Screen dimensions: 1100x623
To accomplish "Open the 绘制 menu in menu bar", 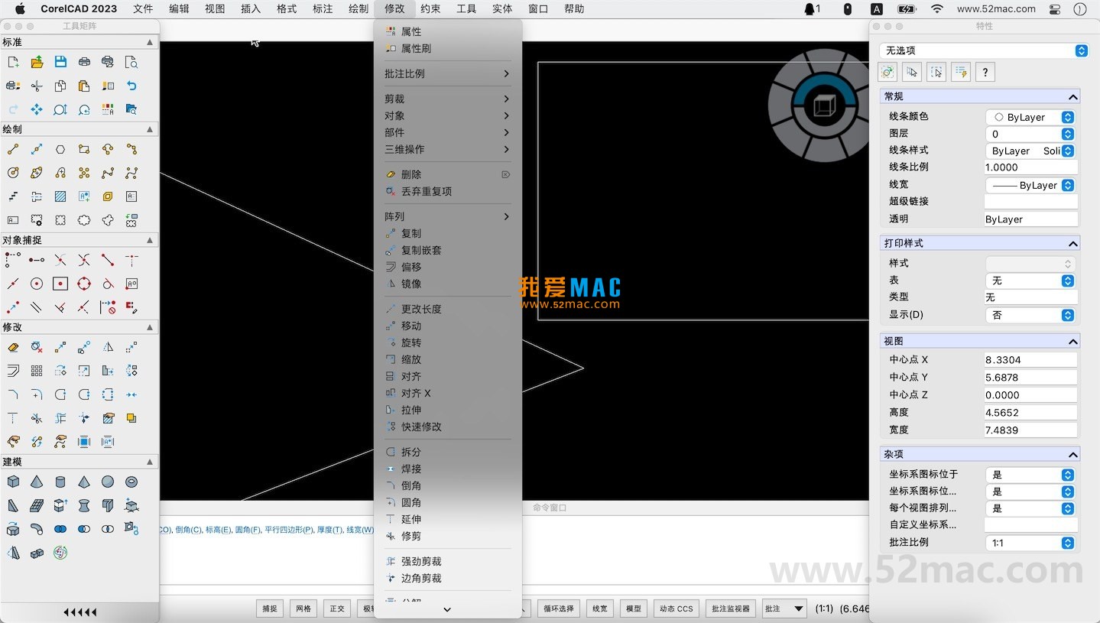I will coord(358,9).
